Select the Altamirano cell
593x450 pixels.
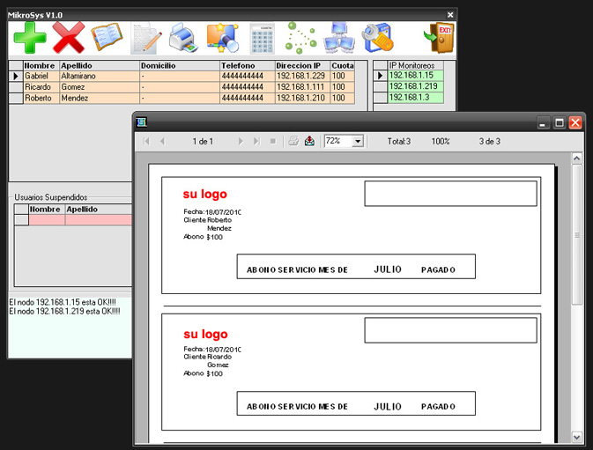click(x=100, y=76)
